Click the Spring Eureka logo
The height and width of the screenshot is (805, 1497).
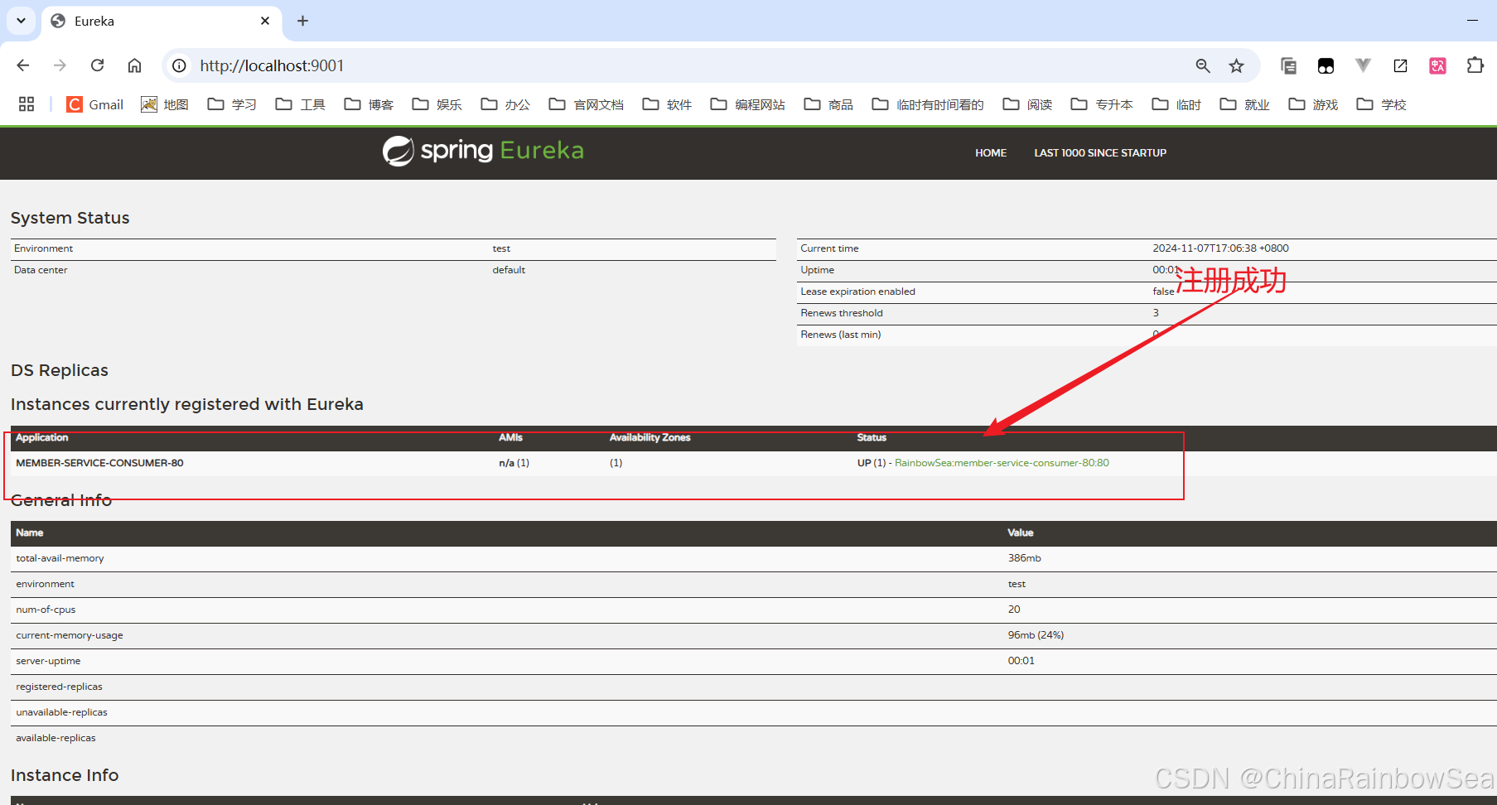pos(483,151)
